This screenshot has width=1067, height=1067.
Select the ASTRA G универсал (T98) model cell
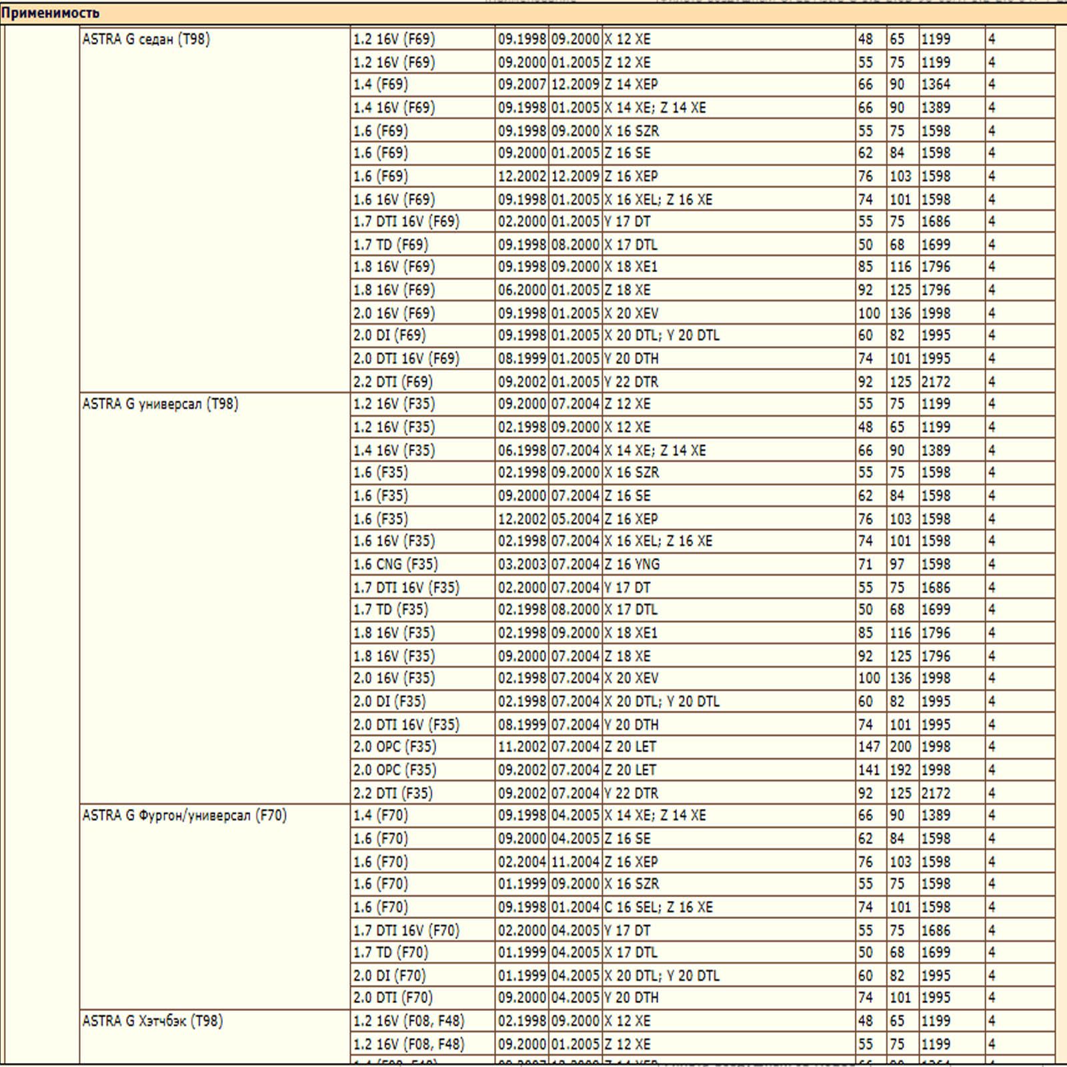(160, 404)
